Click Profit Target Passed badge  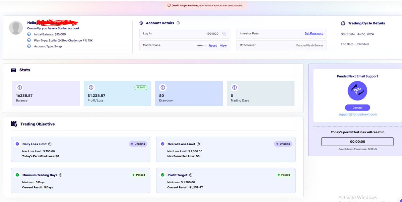(284, 175)
